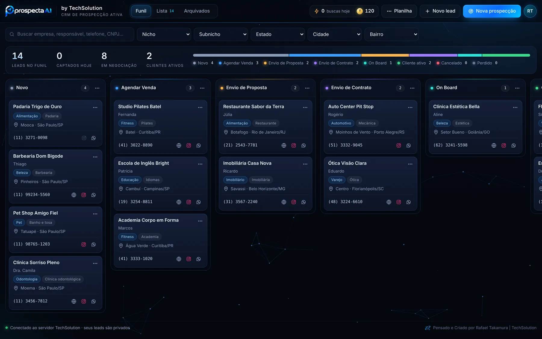
Task: Start a Nova prospecção
Action: 492,11
